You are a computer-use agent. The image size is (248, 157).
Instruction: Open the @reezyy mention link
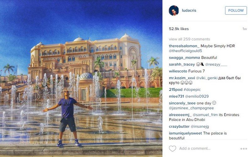[216, 65]
